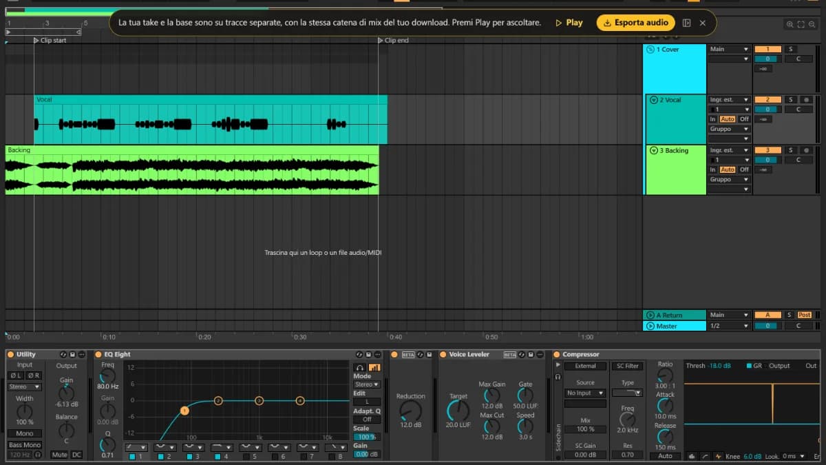826x465 pixels.
Task: Click Compressor SC Filter button
Action: pyautogui.click(x=627, y=366)
